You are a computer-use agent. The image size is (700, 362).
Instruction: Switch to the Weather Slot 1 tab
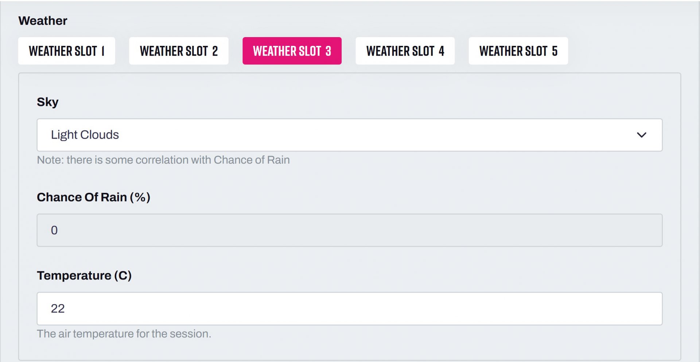click(67, 51)
